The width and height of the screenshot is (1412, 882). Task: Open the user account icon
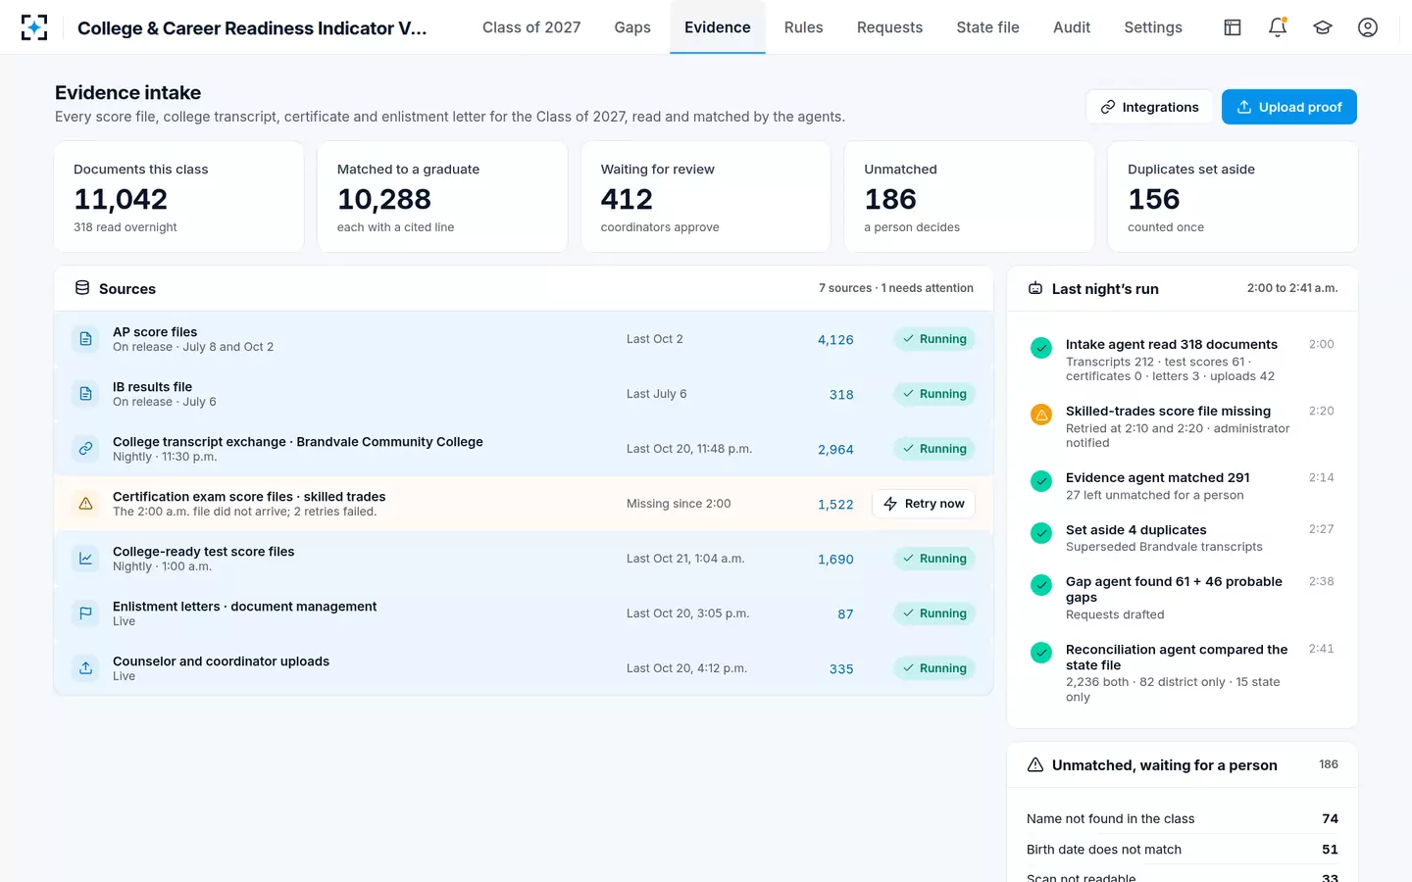[1368, 27]
